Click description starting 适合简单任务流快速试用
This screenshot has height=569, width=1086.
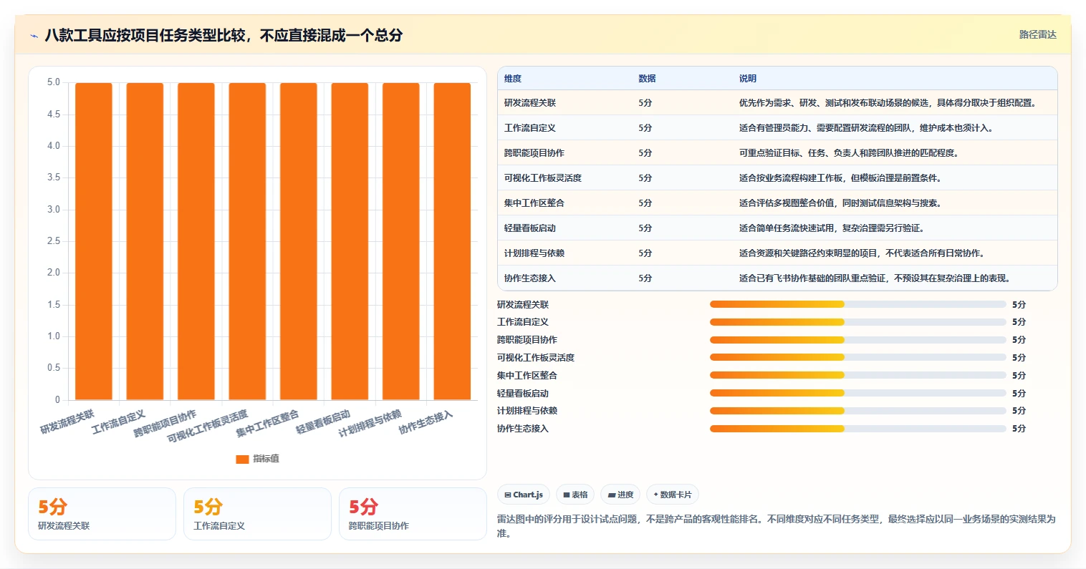(x=832, y=228)
